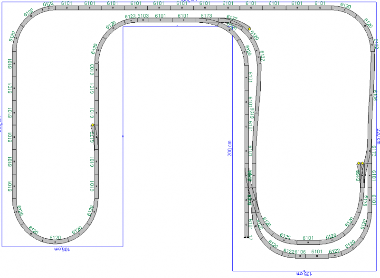Click the yellow marker on the left loop's 6173 turnout

pyautogui.click(x=93, y=125)
